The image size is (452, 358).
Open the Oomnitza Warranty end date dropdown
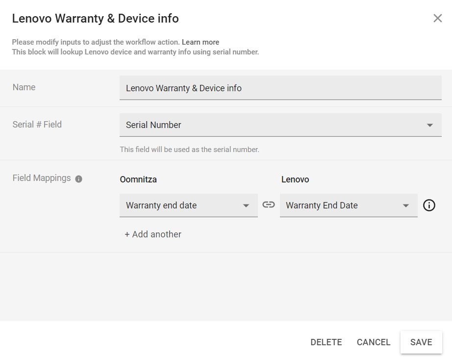coord(181,205)
